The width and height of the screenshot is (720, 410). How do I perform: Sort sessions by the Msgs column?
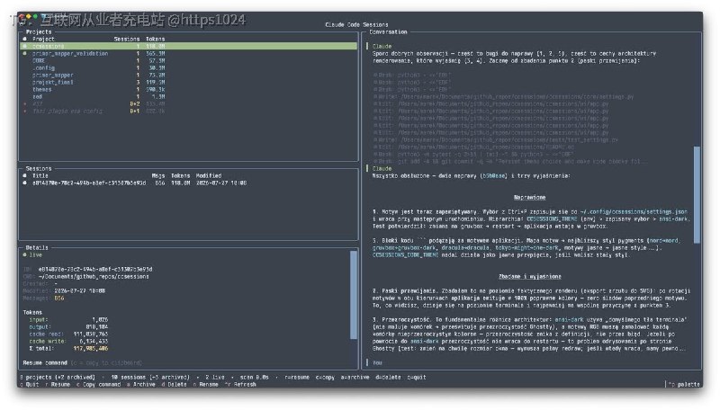click(158, 175)
